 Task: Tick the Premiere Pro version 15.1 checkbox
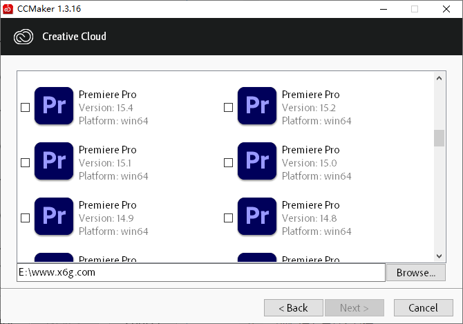(26, 162)
